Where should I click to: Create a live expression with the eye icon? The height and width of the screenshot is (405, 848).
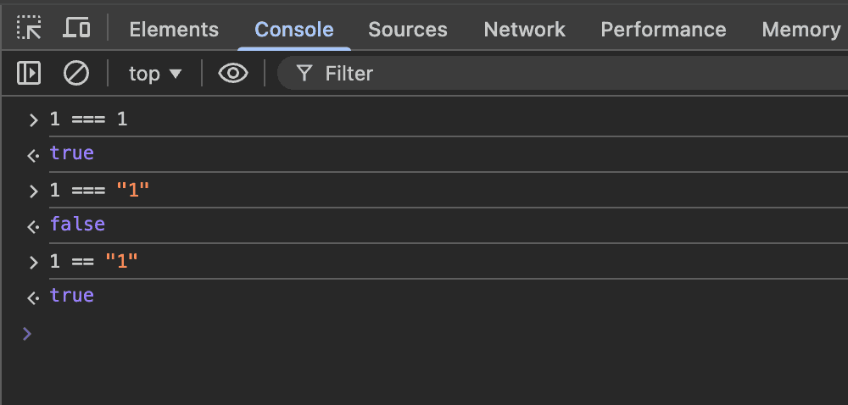[x=233, y=74]
